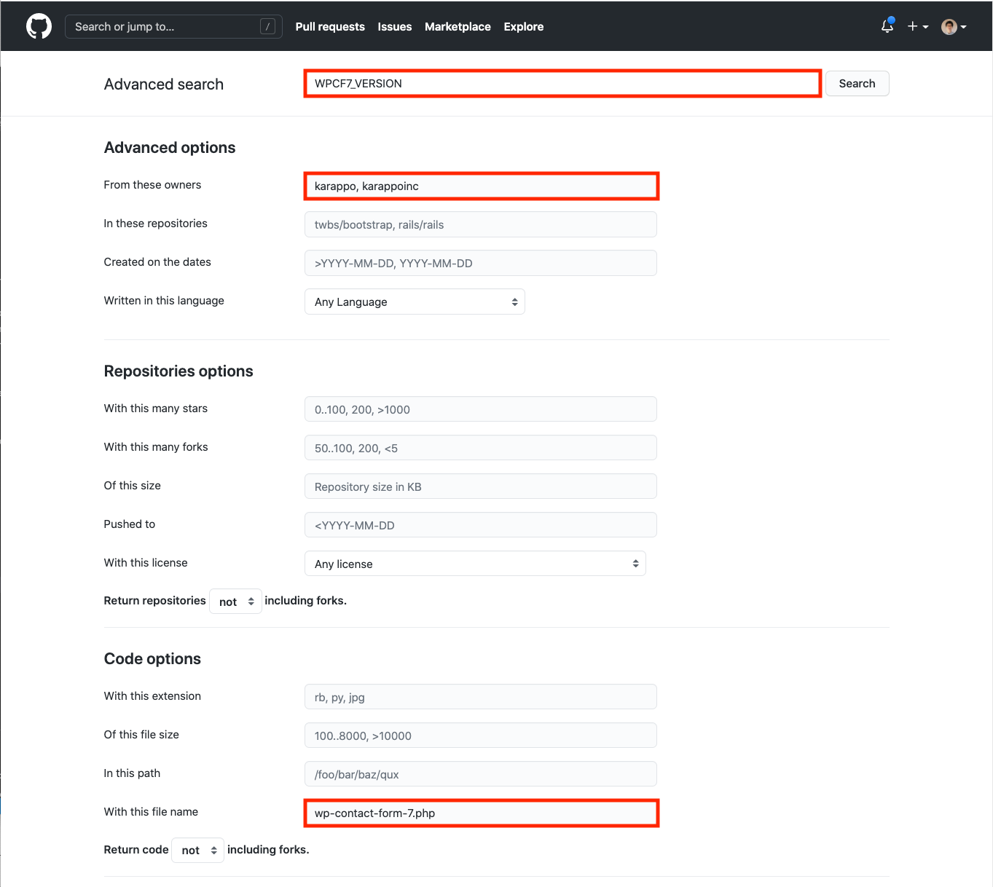Image resolution: width=993 pixels, height=887 pixels.
Task: Click the Code options heading
Action: click(152, 659)
